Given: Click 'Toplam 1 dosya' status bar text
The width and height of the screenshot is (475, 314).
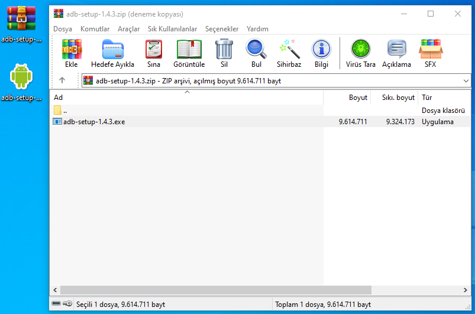Looking at the screenshot, I should 323,305.
